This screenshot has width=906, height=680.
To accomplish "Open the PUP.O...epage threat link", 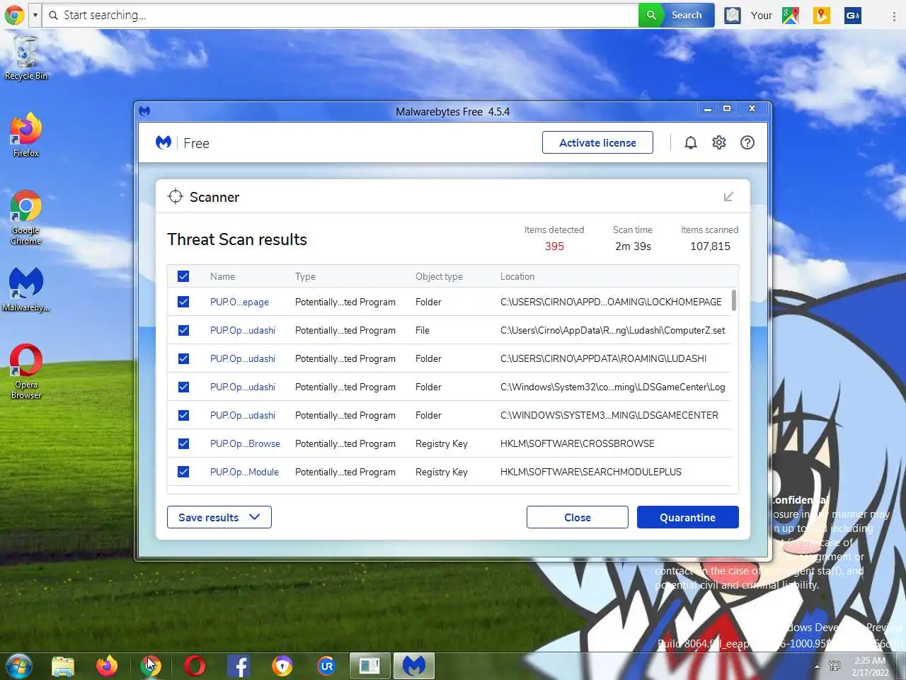I will (239, 302).
